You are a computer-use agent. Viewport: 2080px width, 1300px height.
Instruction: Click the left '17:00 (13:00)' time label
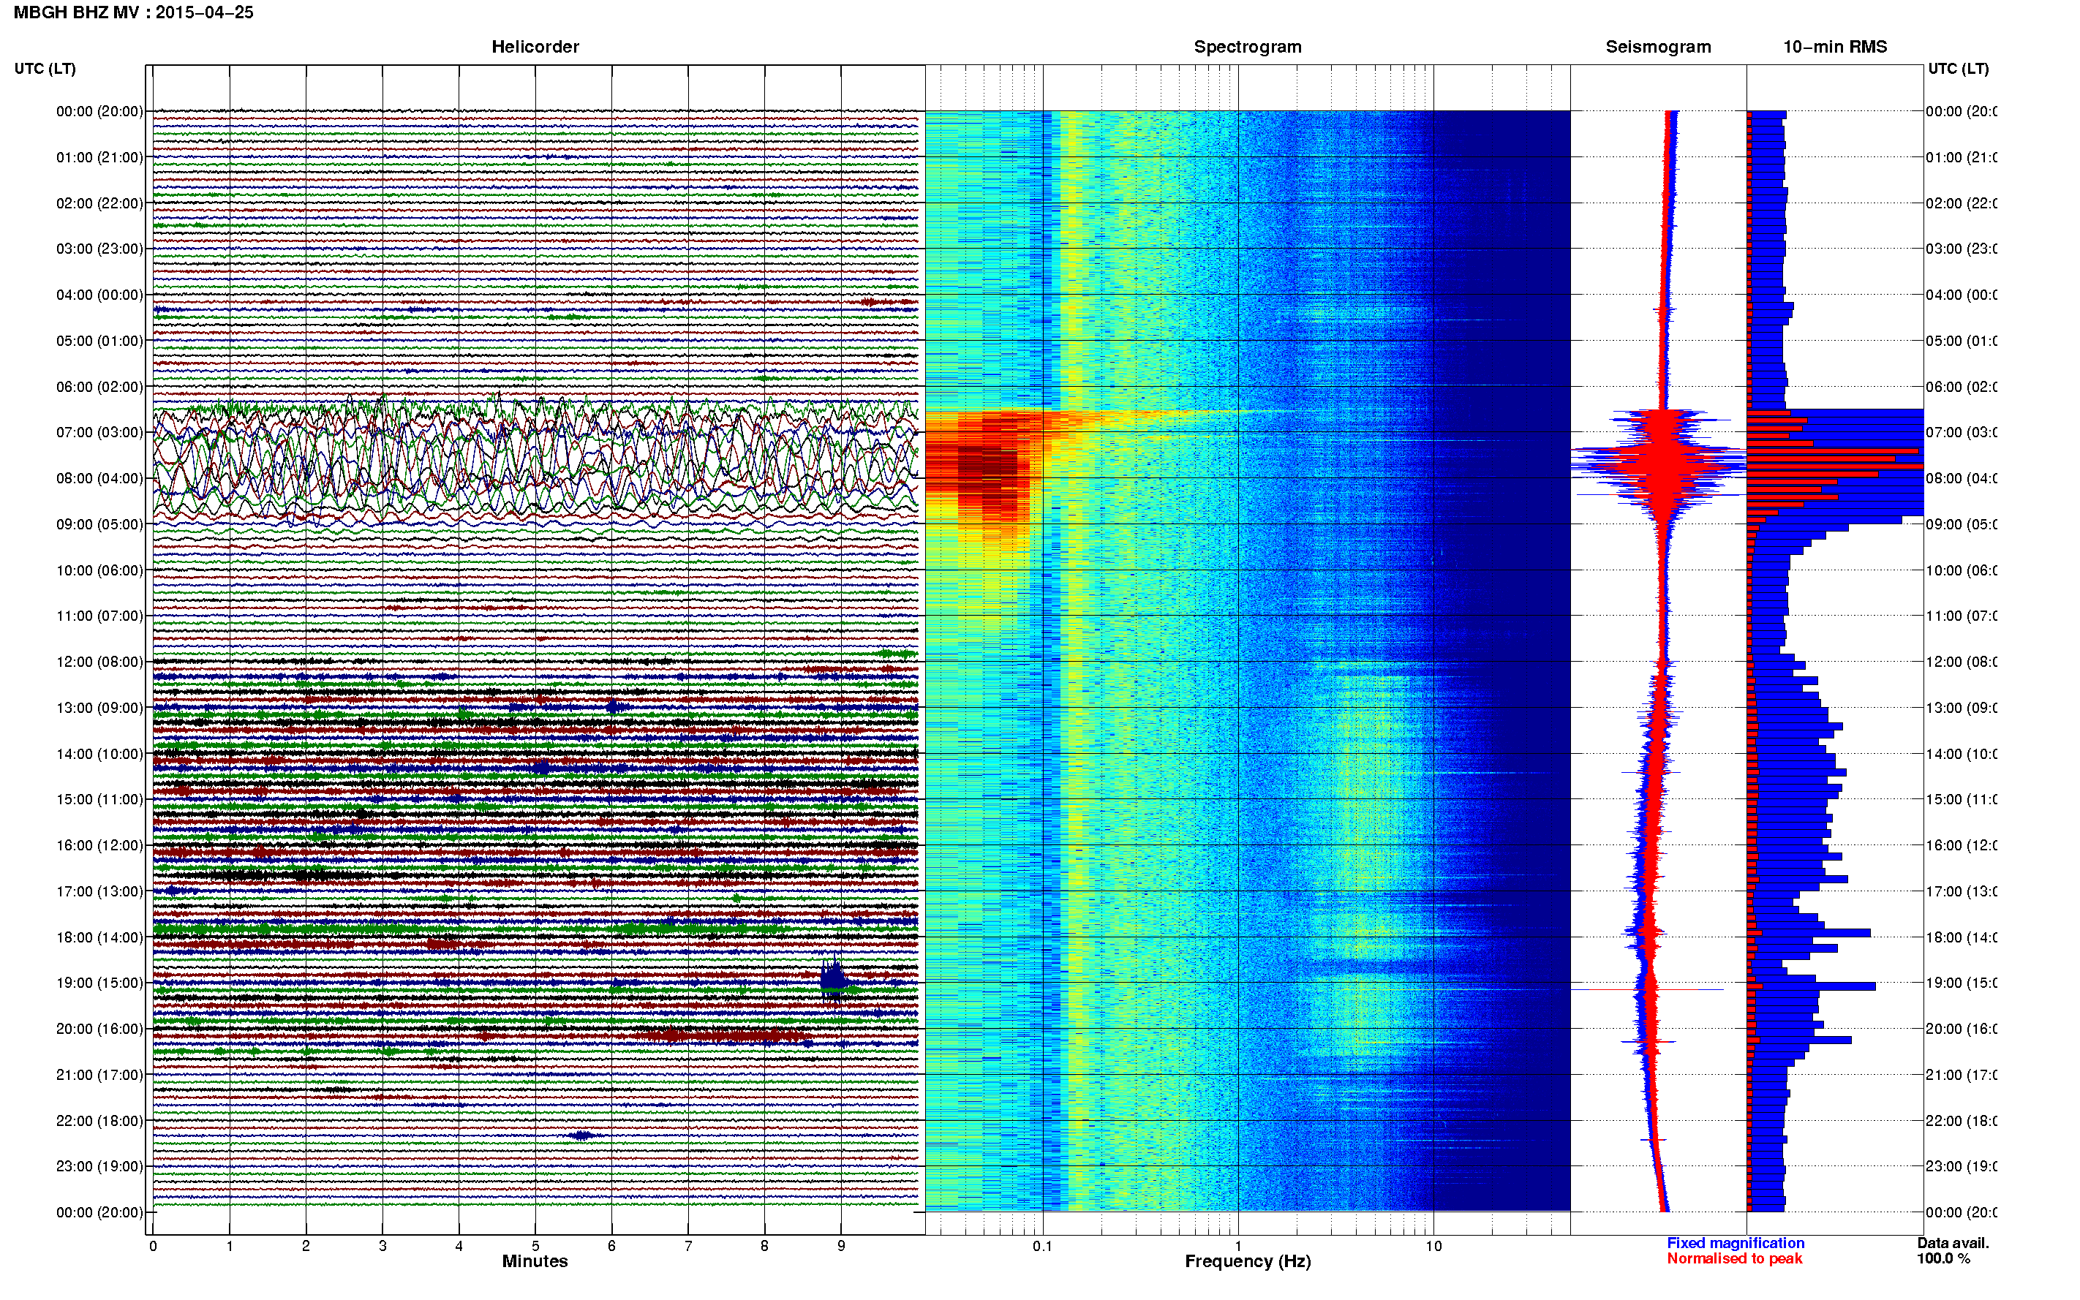click(99, 891)
